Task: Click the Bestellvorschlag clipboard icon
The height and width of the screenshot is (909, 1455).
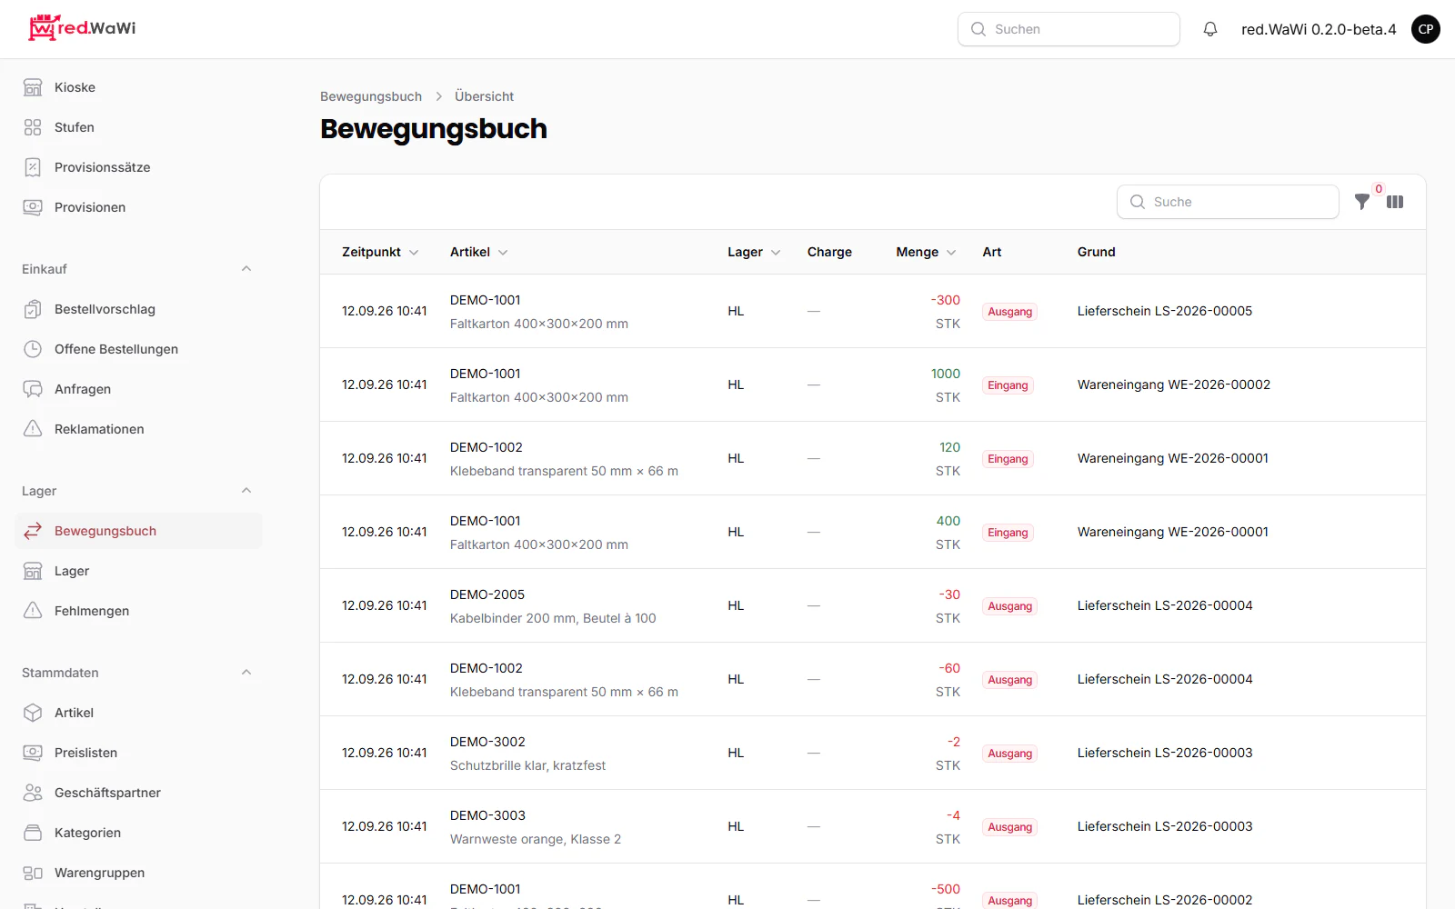Action: [33, 309]
